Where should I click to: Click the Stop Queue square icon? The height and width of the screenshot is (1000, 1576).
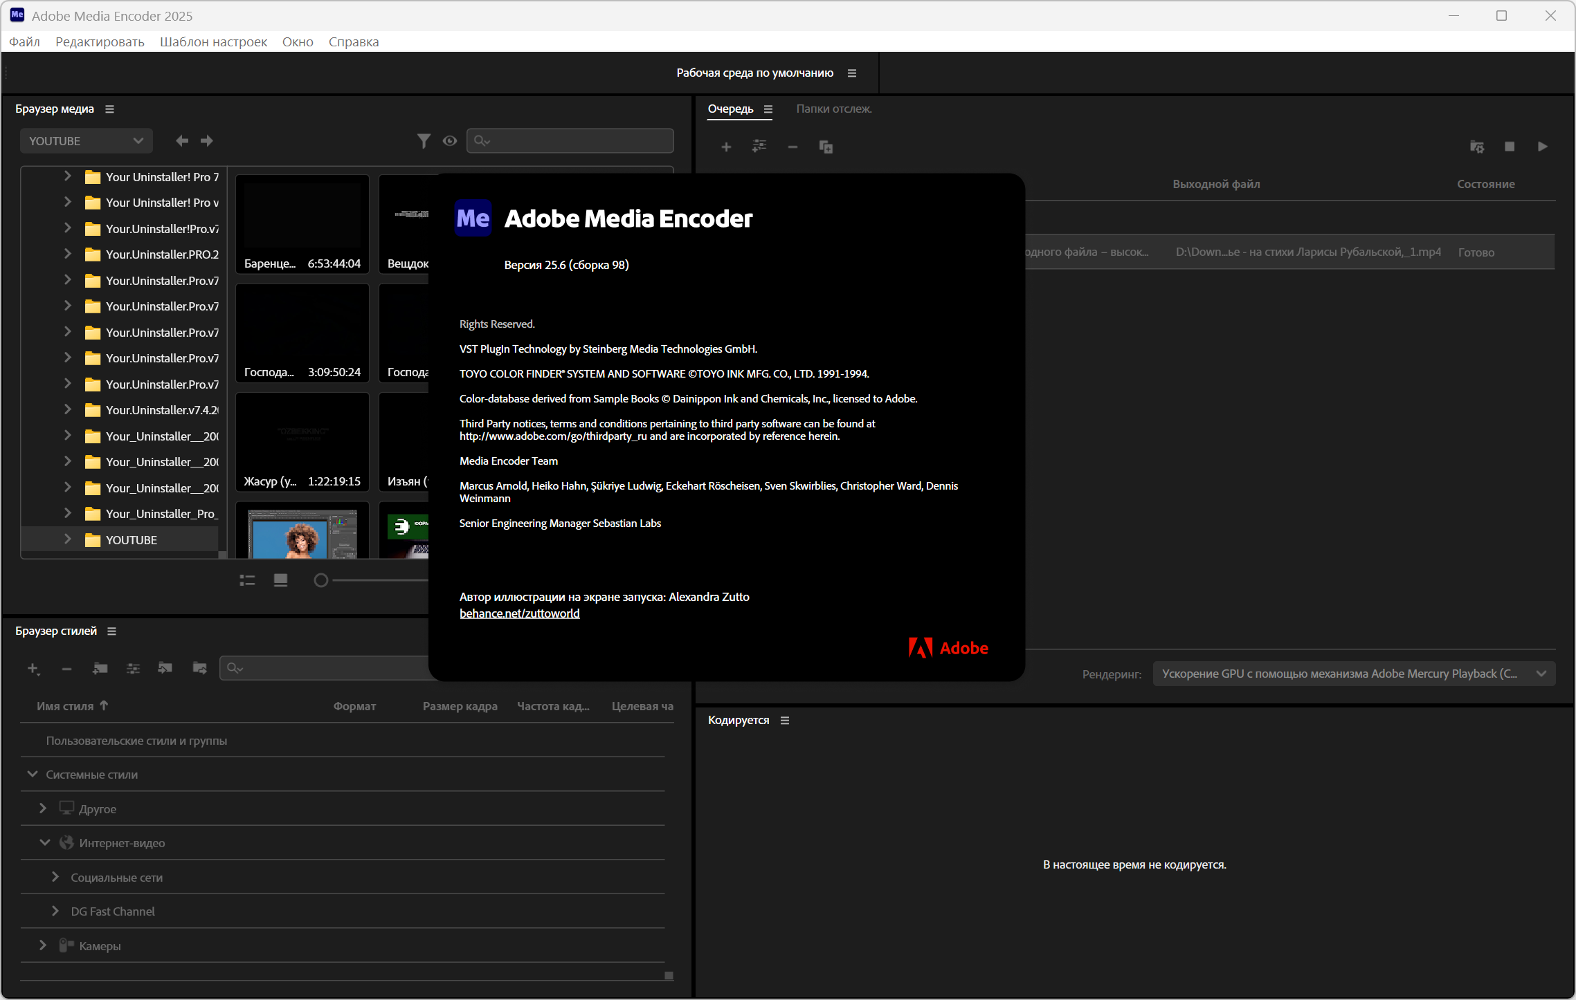(1510, 147)
